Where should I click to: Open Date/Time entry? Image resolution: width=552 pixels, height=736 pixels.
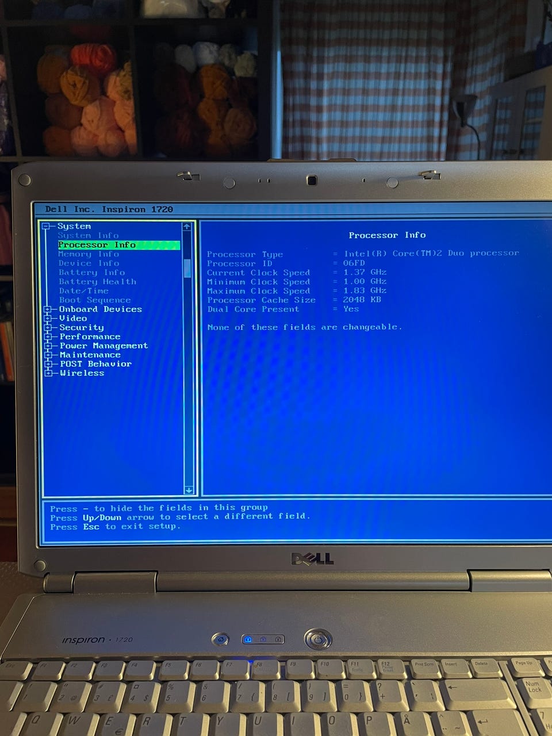[x=83, y=291]
